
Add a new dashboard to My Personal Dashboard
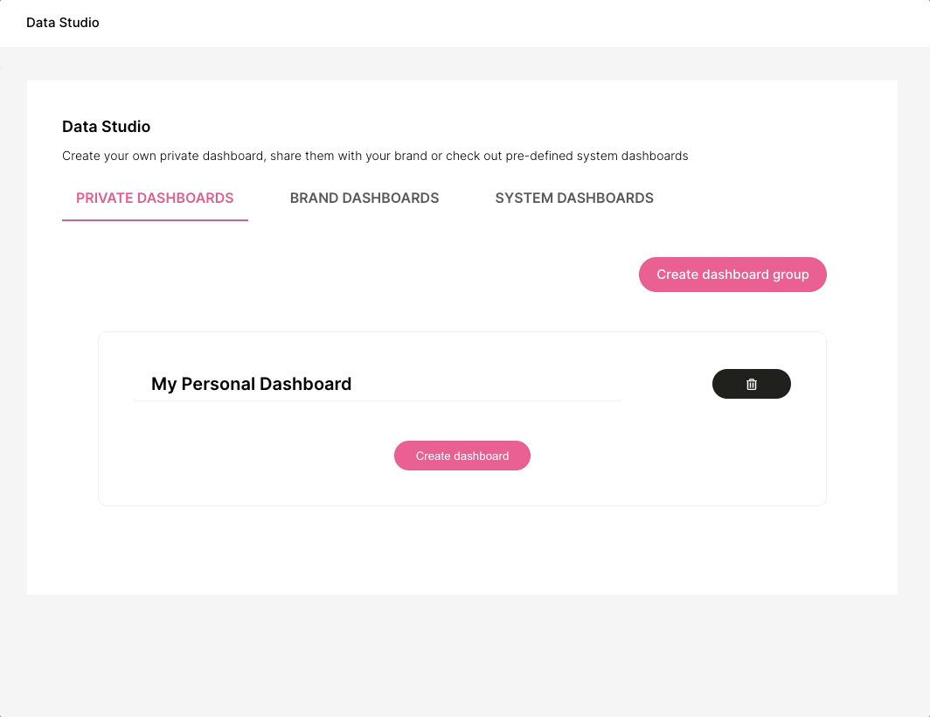pyautogui.click(x=462, y=456)
